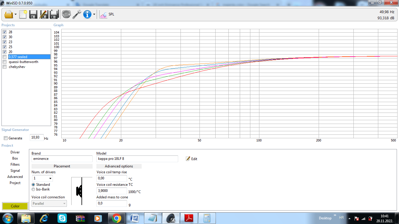
Task: Open Windows Explorer from the taskbar
Action: click(x=26, y=218)
